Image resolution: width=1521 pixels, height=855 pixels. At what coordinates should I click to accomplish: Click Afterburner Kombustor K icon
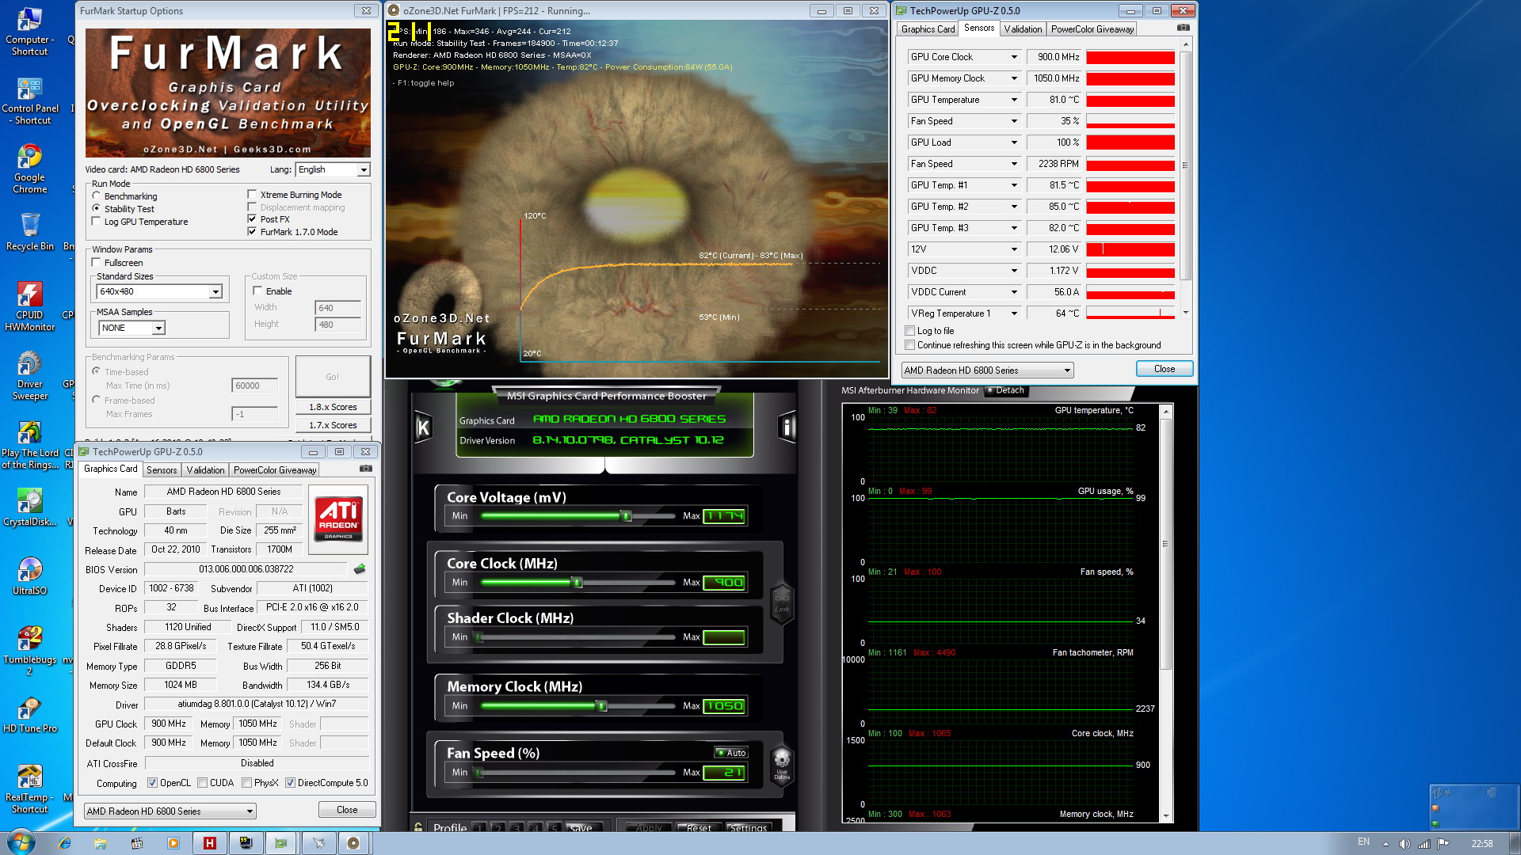pos(423,428)
